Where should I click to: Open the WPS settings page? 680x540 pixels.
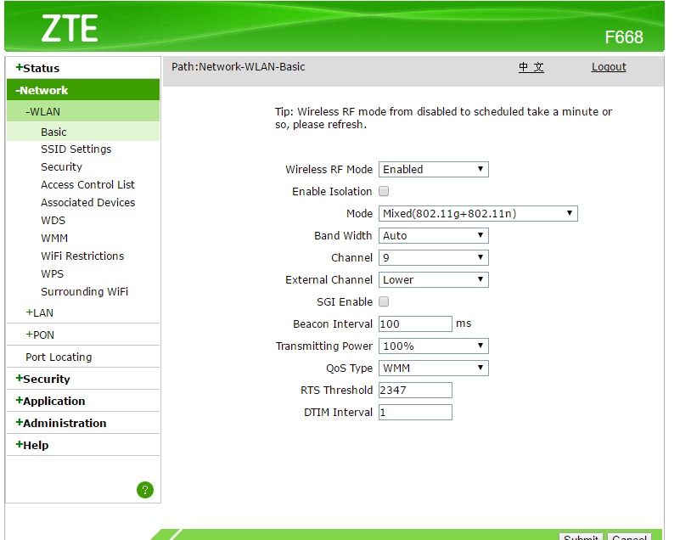(52, 273)
